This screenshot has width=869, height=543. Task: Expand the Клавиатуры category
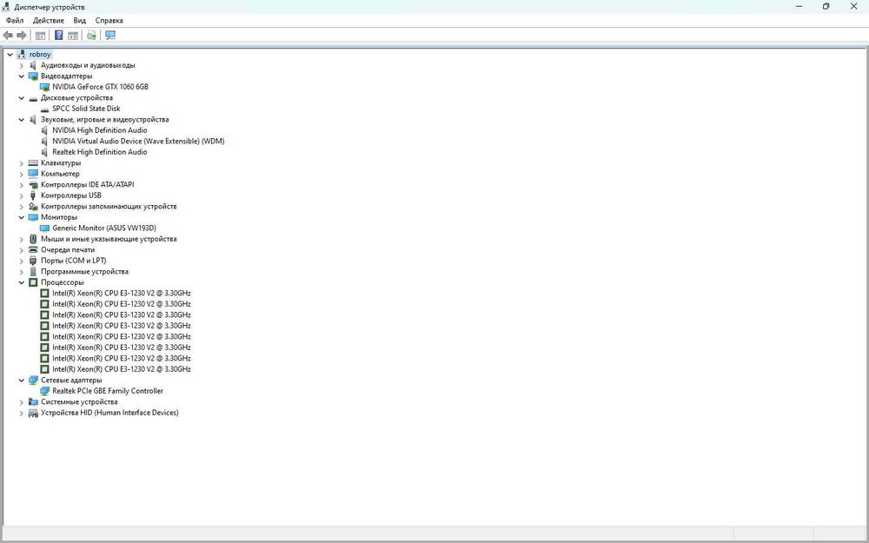pos(22,163)
